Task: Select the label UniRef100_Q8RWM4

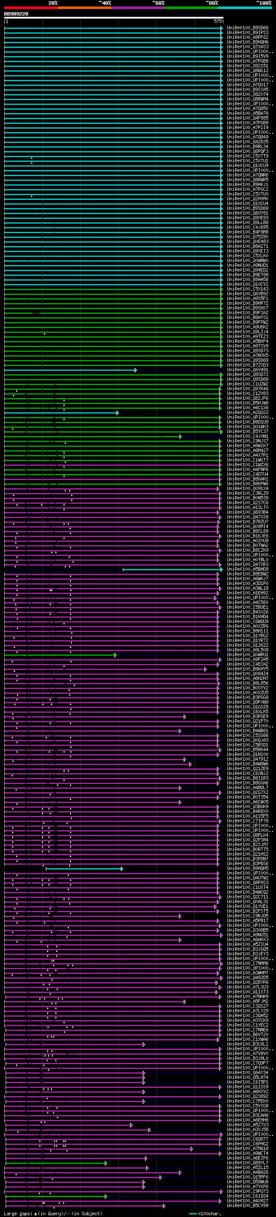Action: (x=248, y=99)
